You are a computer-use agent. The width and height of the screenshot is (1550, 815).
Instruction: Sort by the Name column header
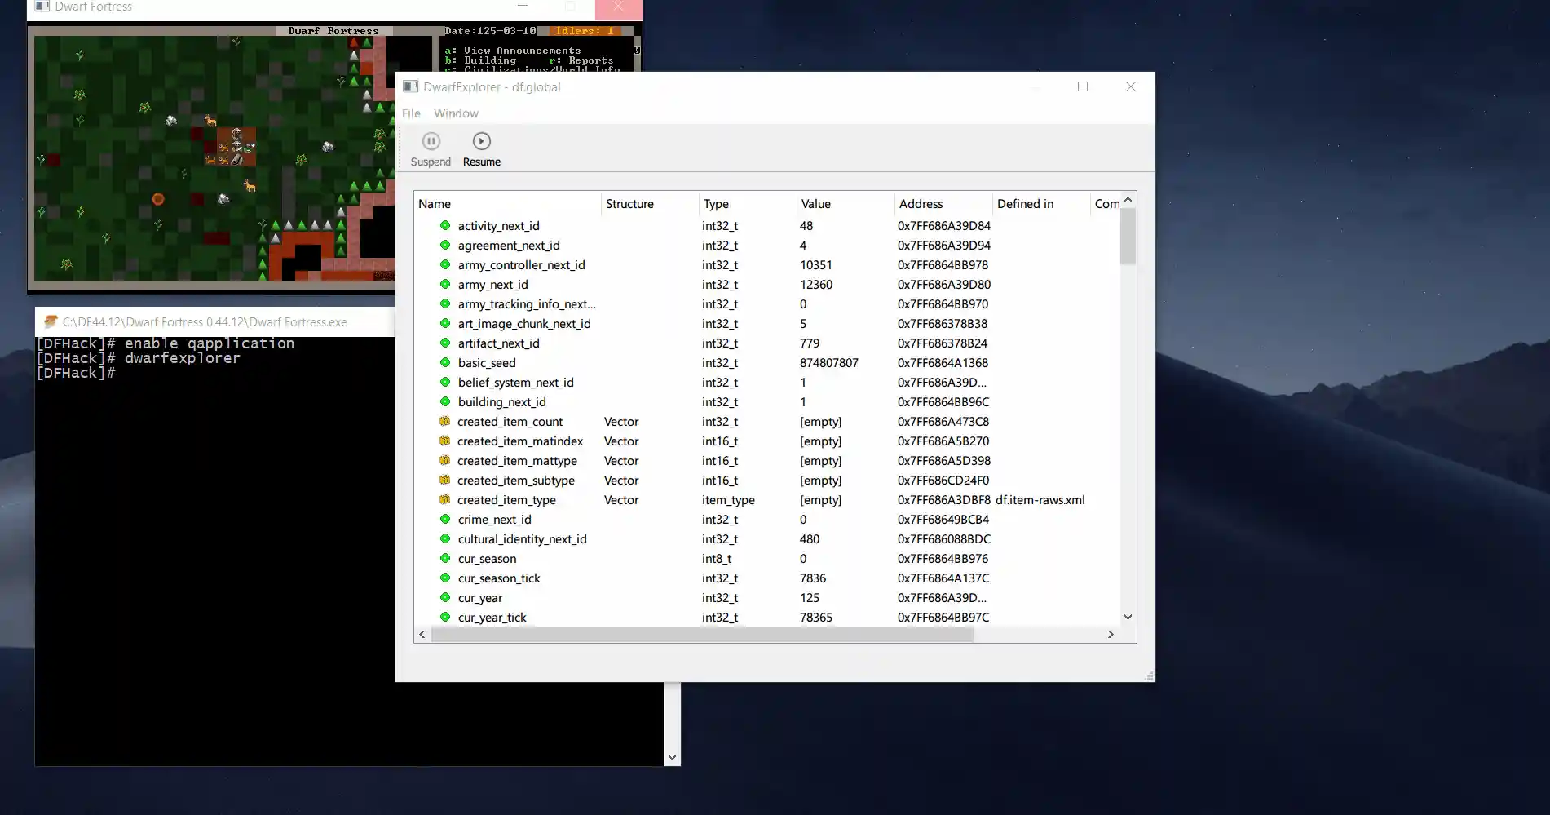pos(435,204)
